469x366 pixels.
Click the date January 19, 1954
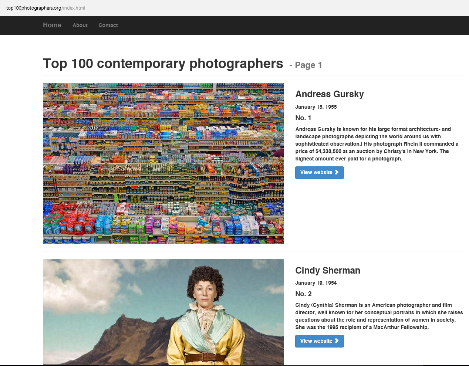tap(316, 283)
